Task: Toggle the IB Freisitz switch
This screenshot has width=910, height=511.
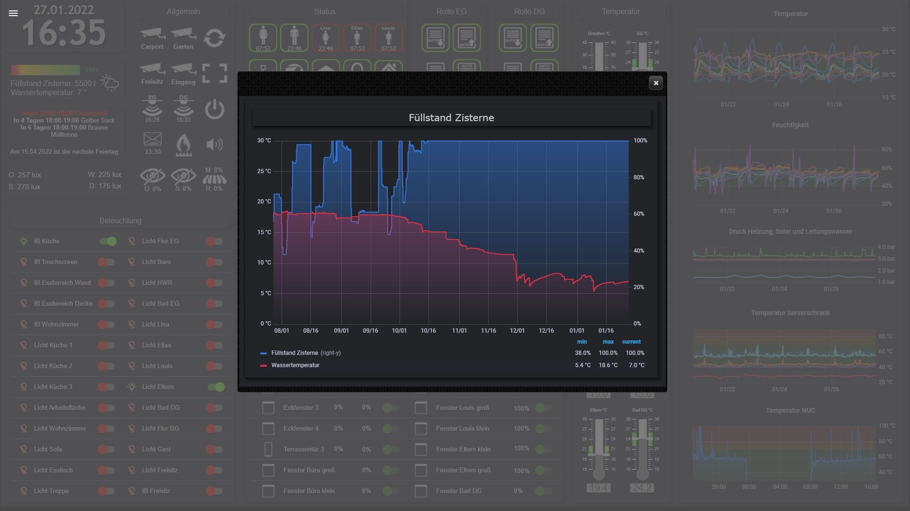Action: click(214, 491)
